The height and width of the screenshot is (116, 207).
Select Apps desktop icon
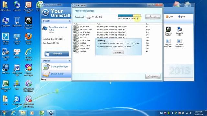[x=17, y=85]
